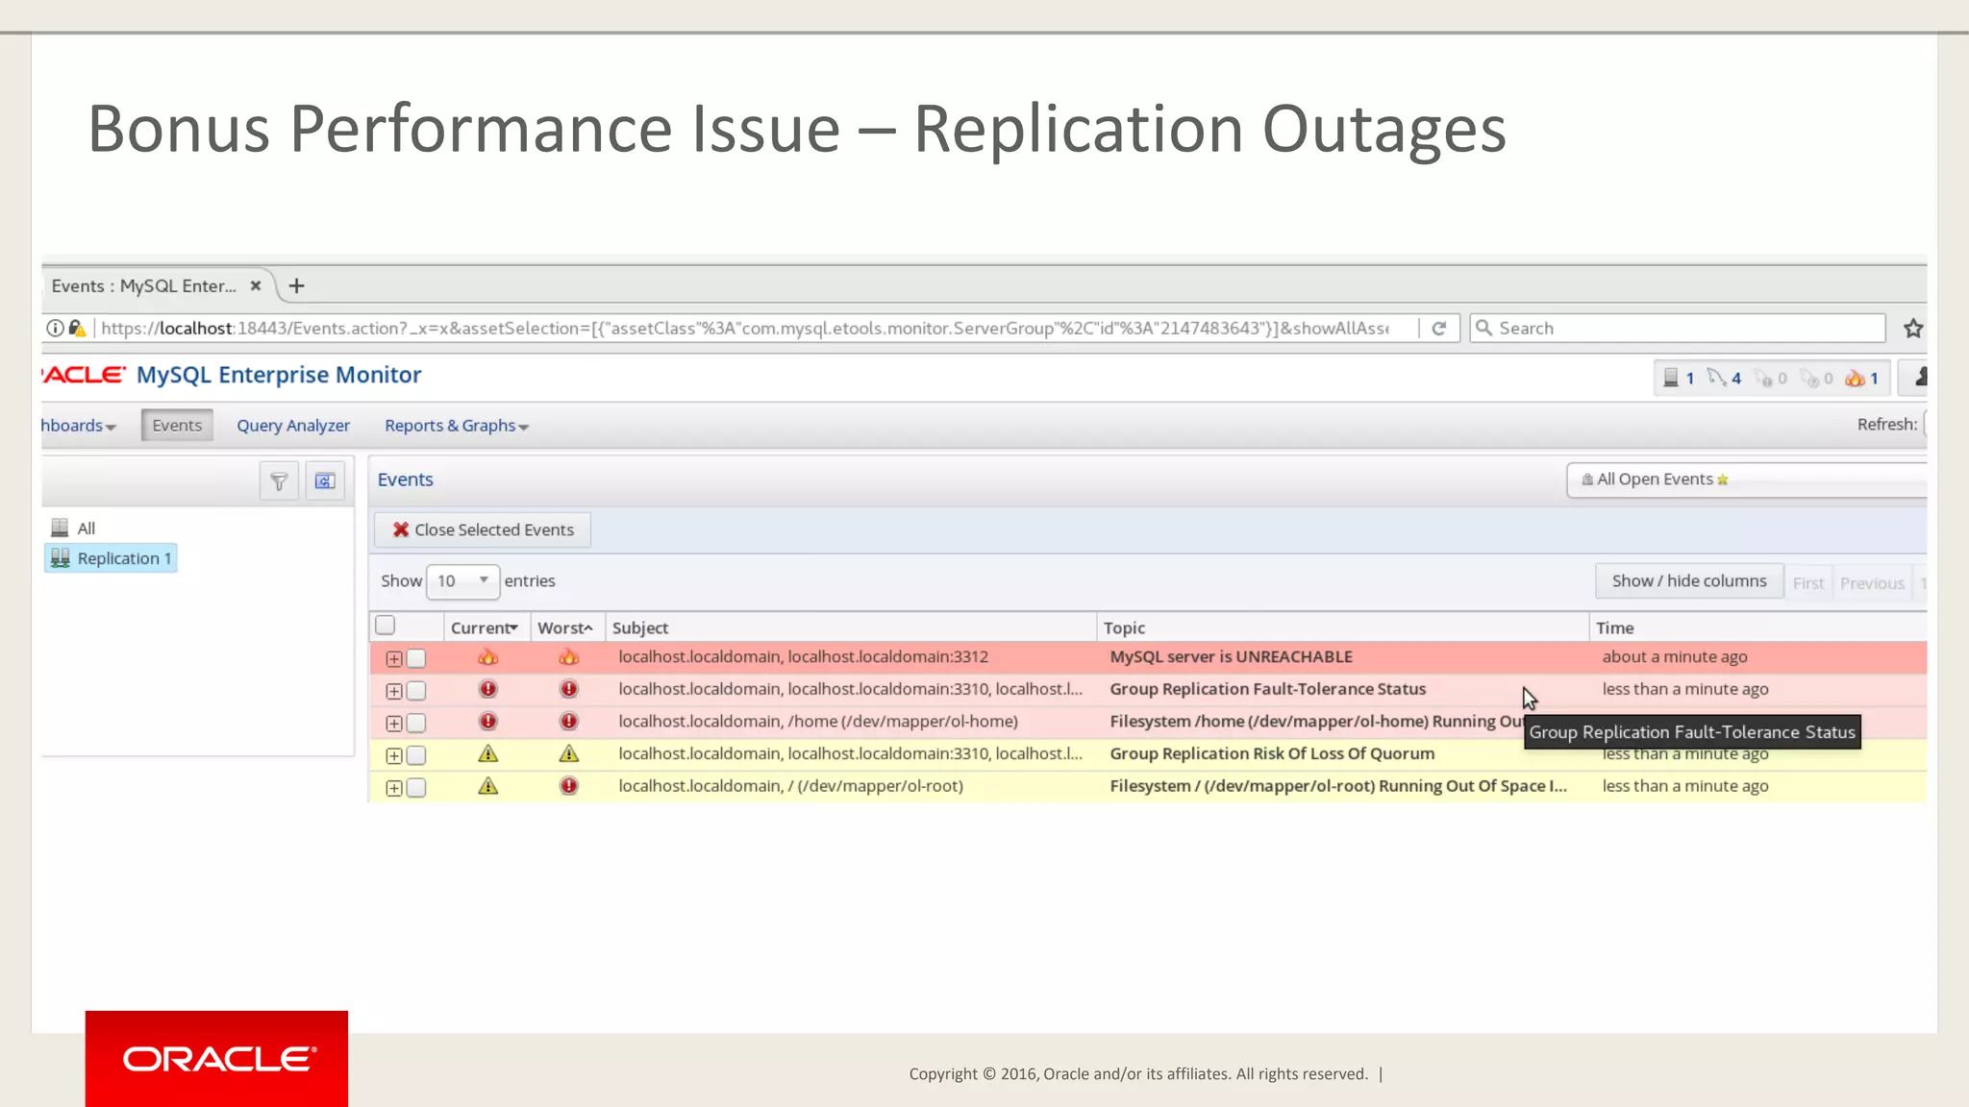Image resolution: width=1969 pixels, height=1107 pixels.
Task: Click current critical icon for Fault-Tolerance Status row
Action: (x=488, y=689)
